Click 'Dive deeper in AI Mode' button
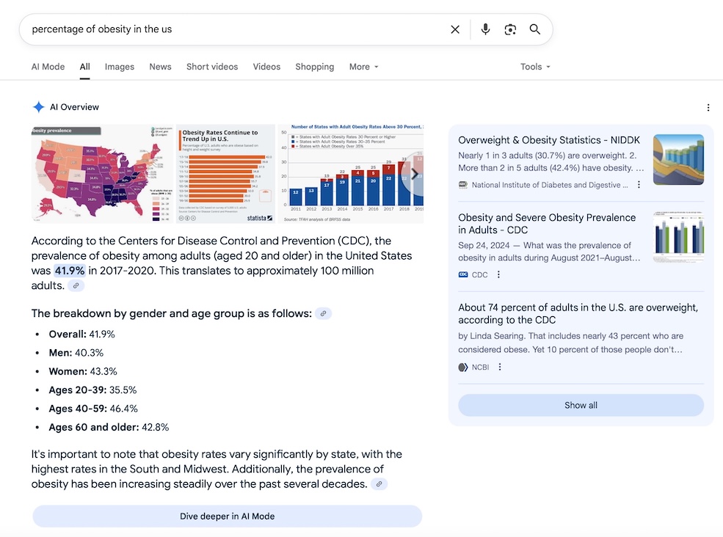This screenshot has height=537, width=723. click(228, 516)
